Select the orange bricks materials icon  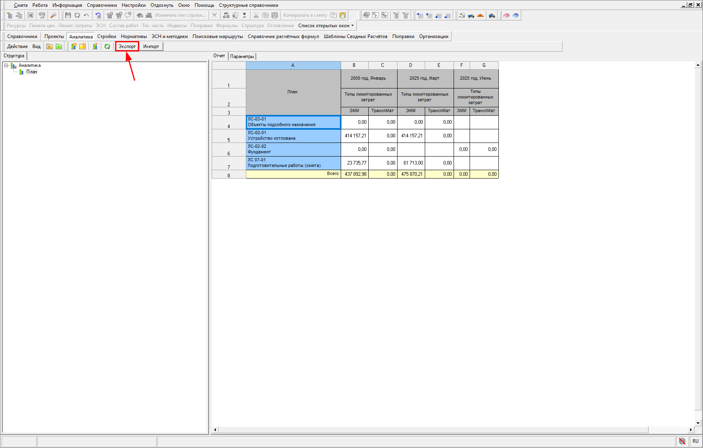480,15
